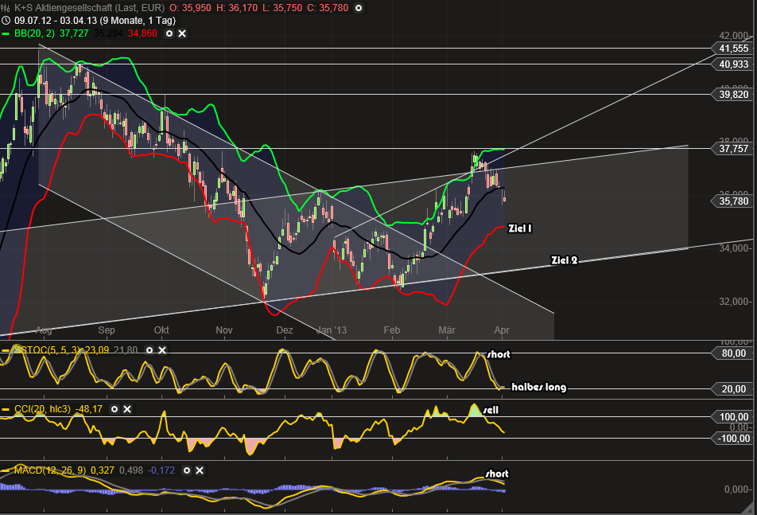The image size is (757, 515).
Task: Select the K+S Aktiengesellschaft title label
Action: pyautogui.click(x=89, y=8)
